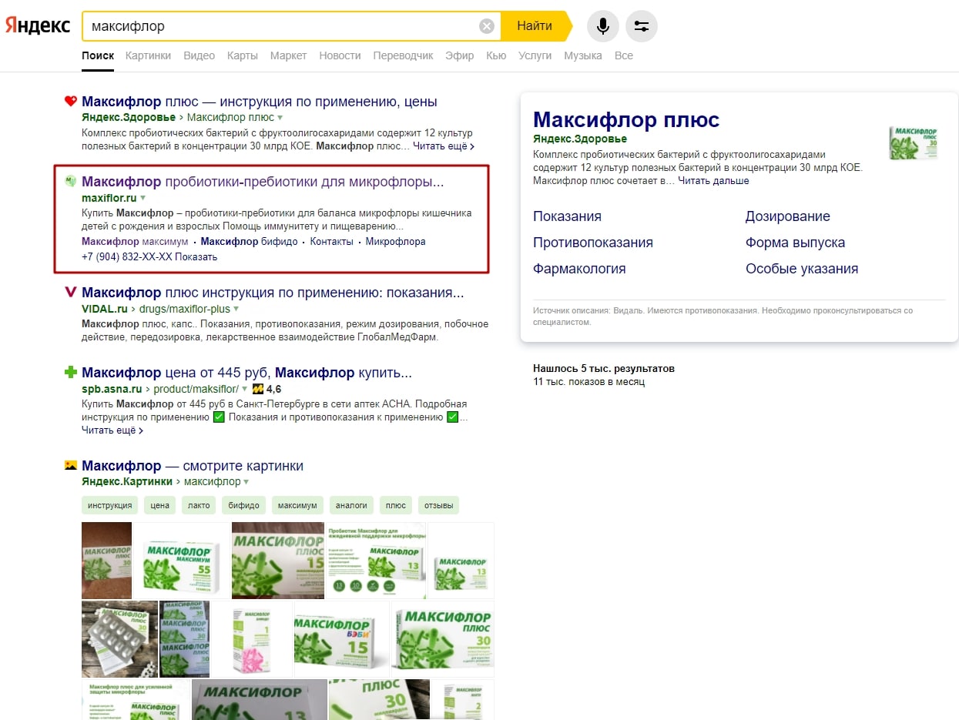Click the Яндекс logo
The width and height of the screenshot is (959, 720).
coord(39,25)
